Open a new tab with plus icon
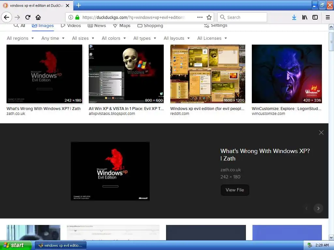The image size is (334, 250). (x=78, y=5)
